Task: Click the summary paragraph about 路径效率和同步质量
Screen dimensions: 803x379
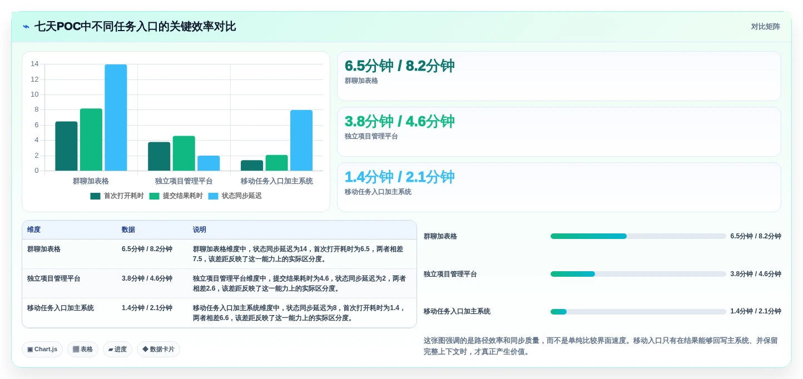Action: click(x=601, y=346)
